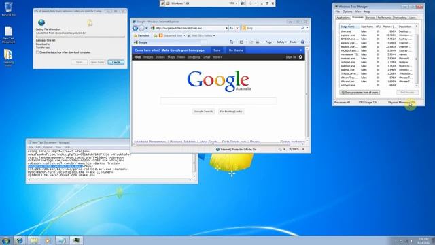
Task: Click the Recycle Bin desktop icon
Action: (x=8, y=9)
